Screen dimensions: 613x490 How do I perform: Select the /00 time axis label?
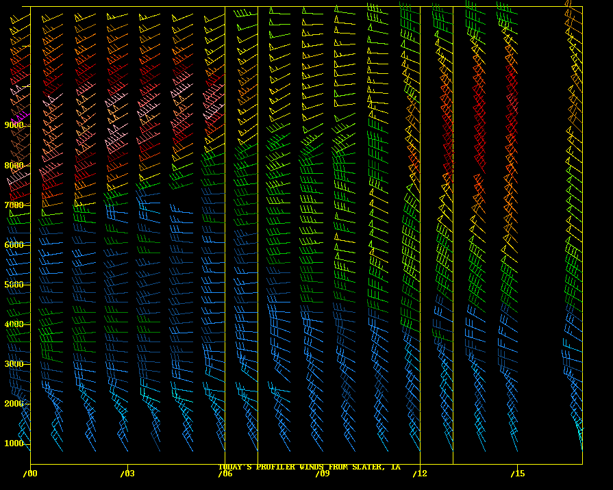29,474
